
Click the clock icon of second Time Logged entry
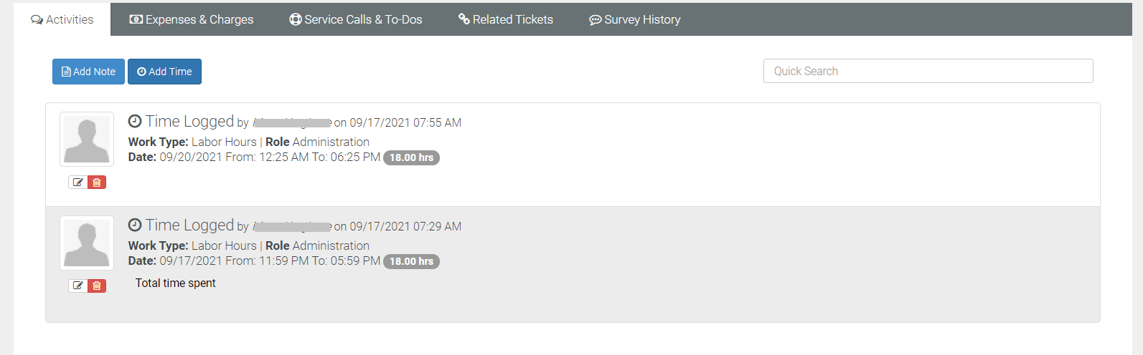pyautogui.click(x=135, y=225)
